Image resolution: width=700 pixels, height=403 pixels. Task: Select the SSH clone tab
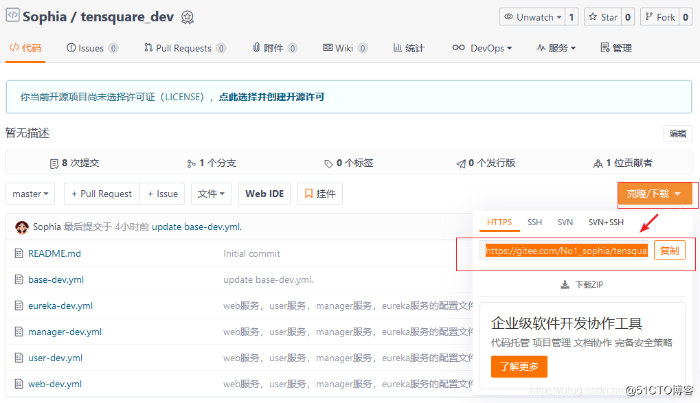[534, 222]
